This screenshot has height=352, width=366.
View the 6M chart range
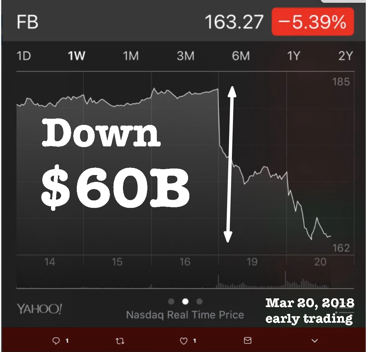point(241,56)
